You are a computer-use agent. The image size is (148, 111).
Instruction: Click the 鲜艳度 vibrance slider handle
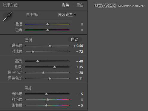coord(48,100)
